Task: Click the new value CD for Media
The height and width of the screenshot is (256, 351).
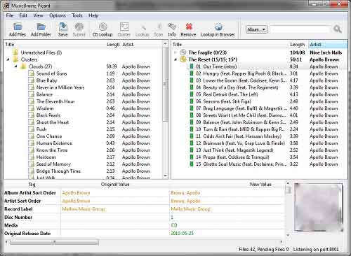Action: (x=174, y=225)
